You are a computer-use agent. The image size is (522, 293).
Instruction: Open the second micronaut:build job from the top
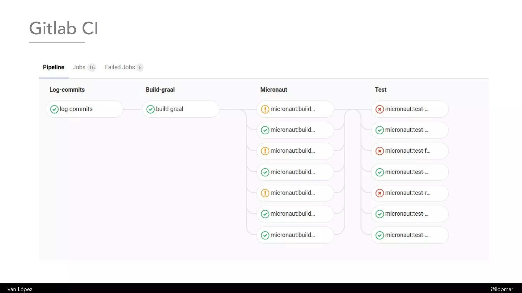(295, 130)
